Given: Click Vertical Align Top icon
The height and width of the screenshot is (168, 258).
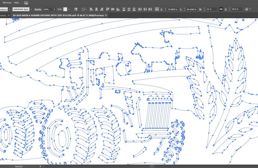Looking at the screenshot, I should pos(108,9).
